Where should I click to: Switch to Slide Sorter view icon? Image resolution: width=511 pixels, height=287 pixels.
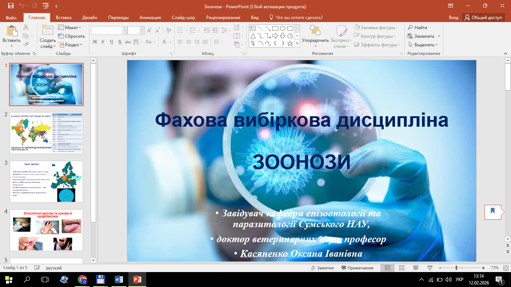pos(402,268)
